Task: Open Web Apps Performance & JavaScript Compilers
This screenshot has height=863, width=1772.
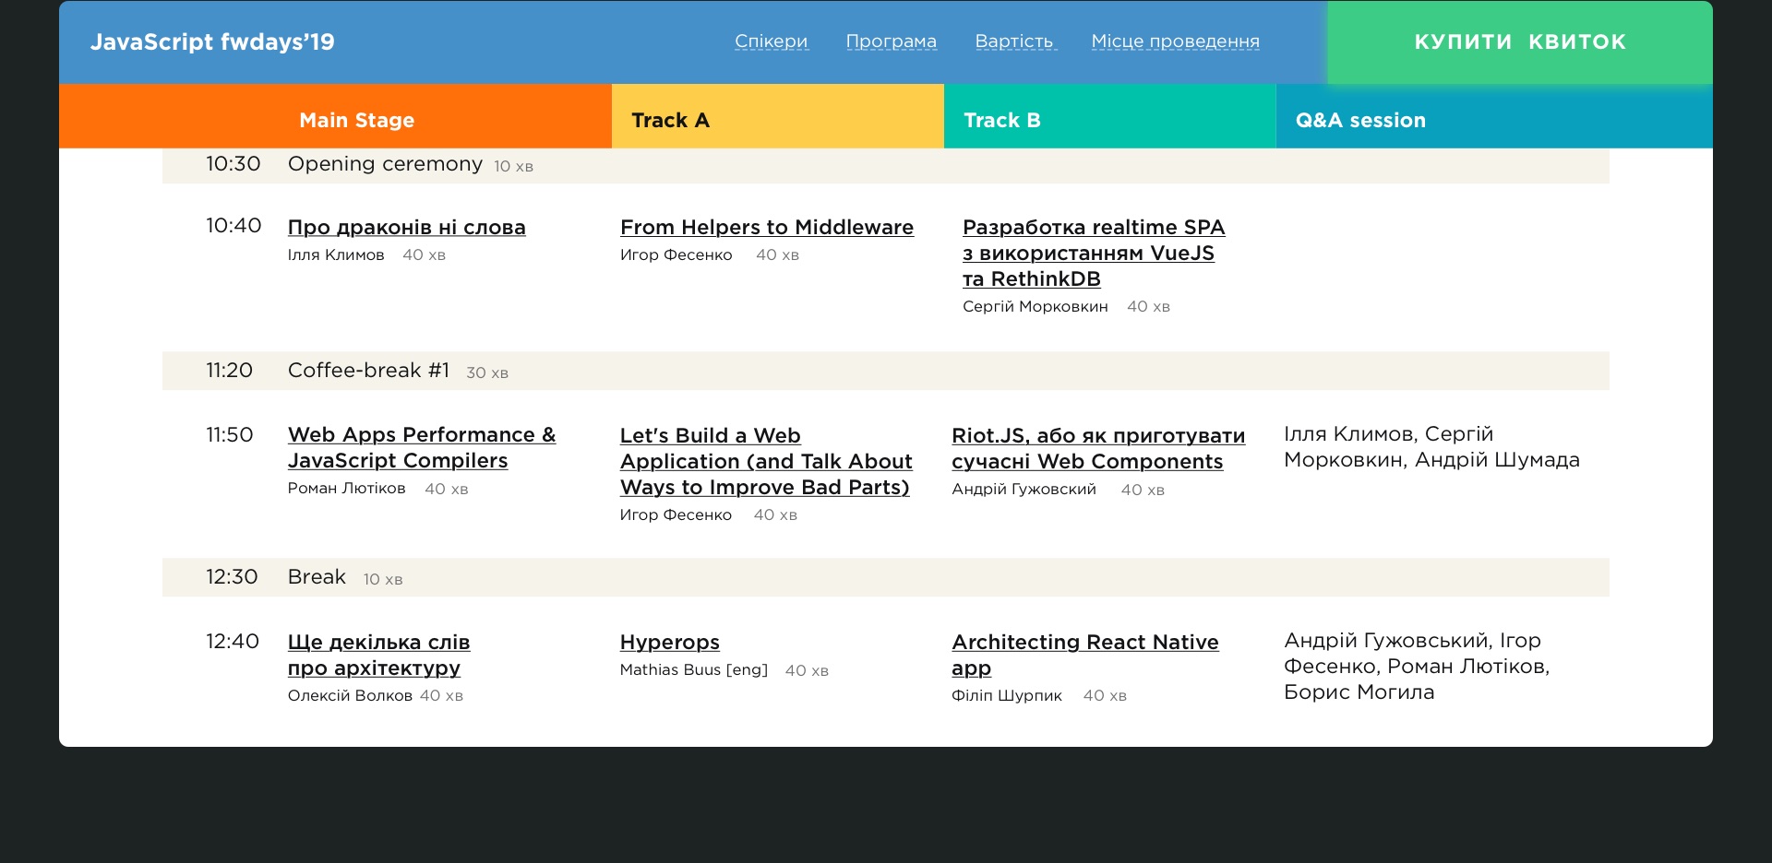Action: click(422, 447)
